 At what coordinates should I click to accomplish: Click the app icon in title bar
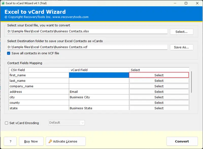(3, 3)
